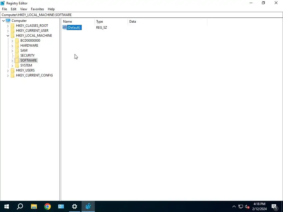The height and width of the screenshot is (212, 283).
Task: Click the HKEY_CURRENT_USER folder icon
Action: [12, 31]
